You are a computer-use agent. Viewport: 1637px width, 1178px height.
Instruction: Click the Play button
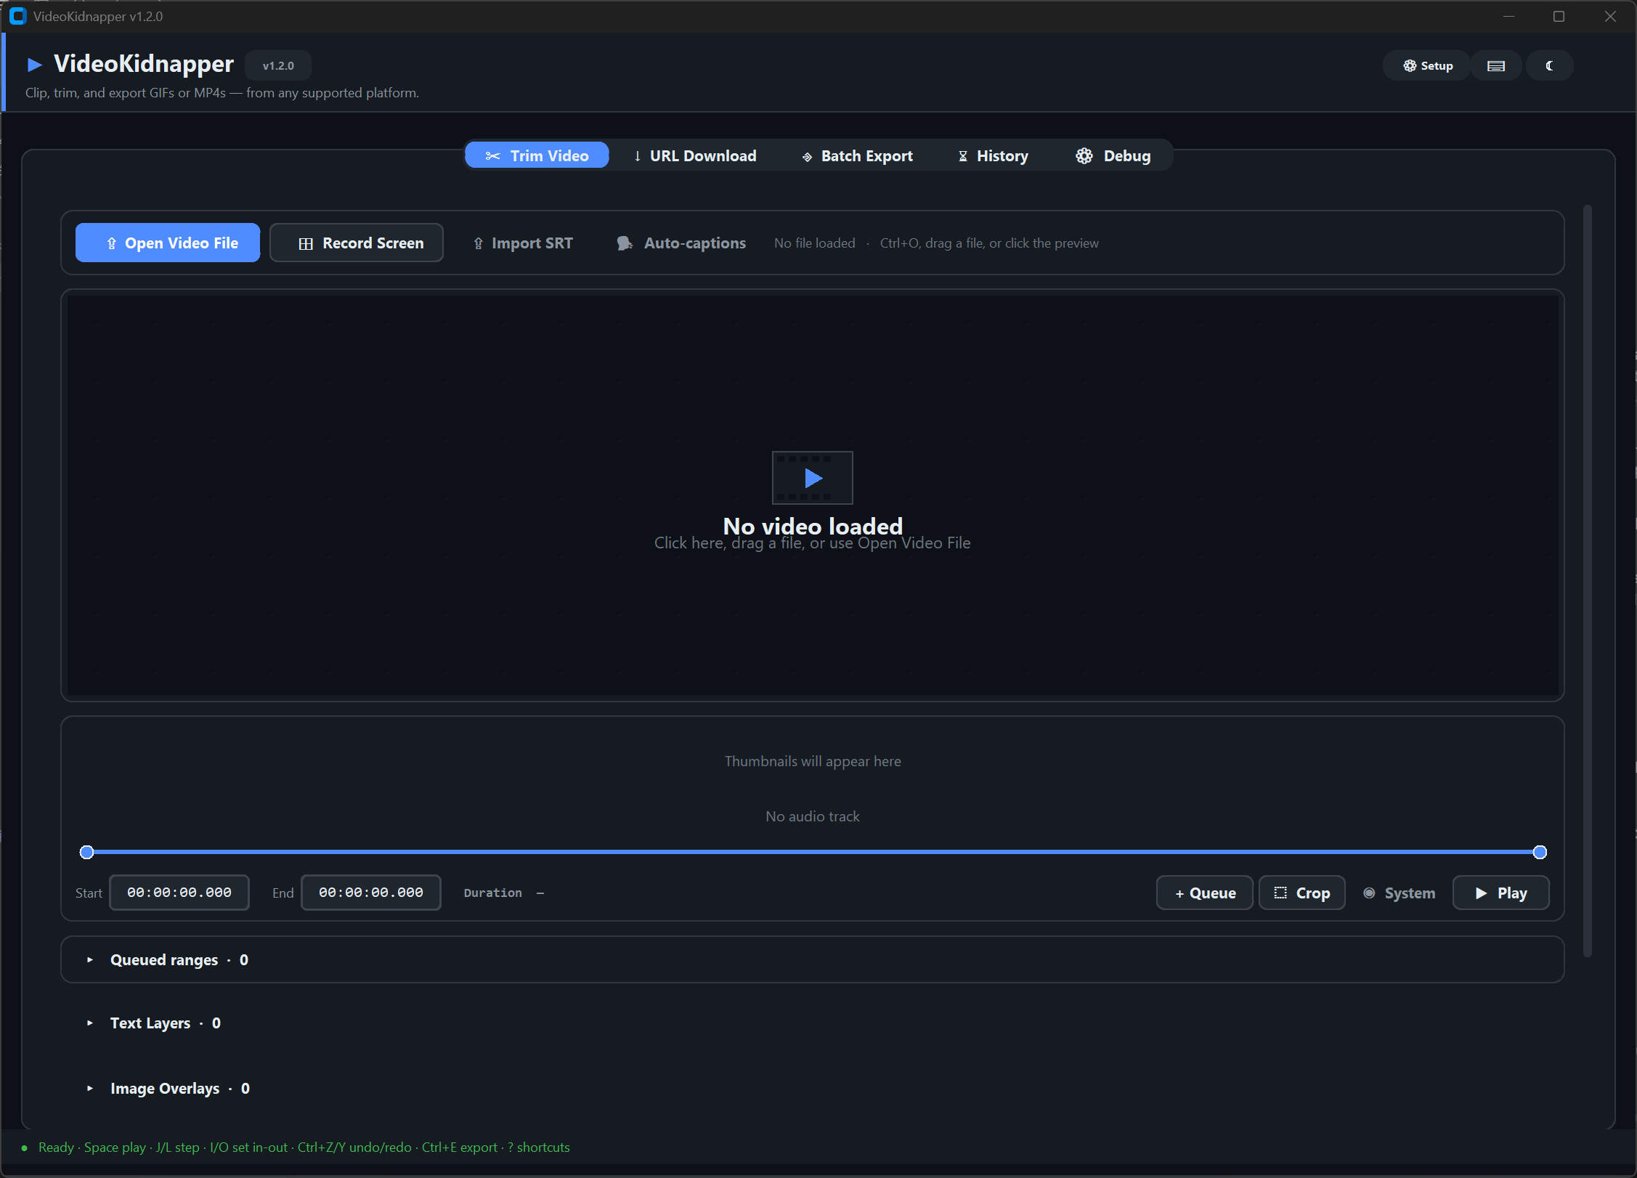1500,893
